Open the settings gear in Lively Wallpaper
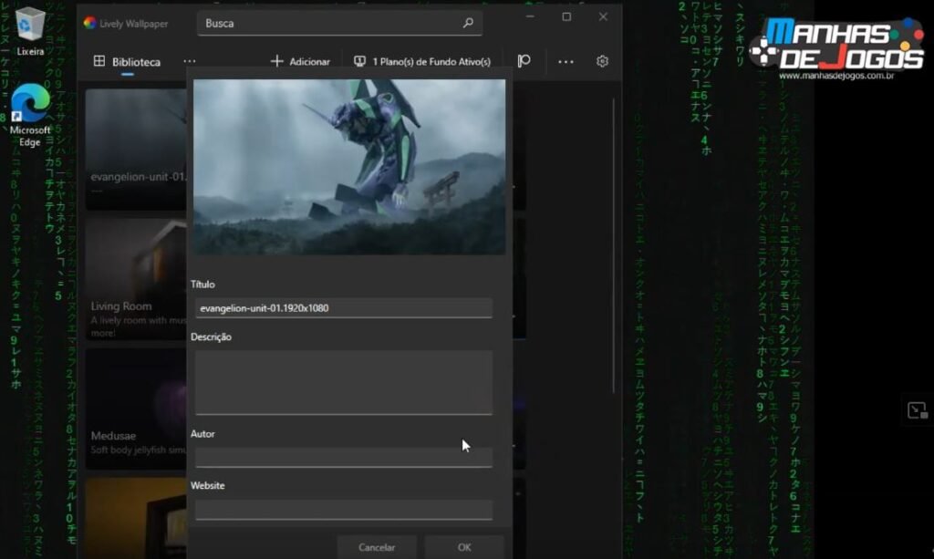Screen dimensions: 934x559 [x=602, y=61]
